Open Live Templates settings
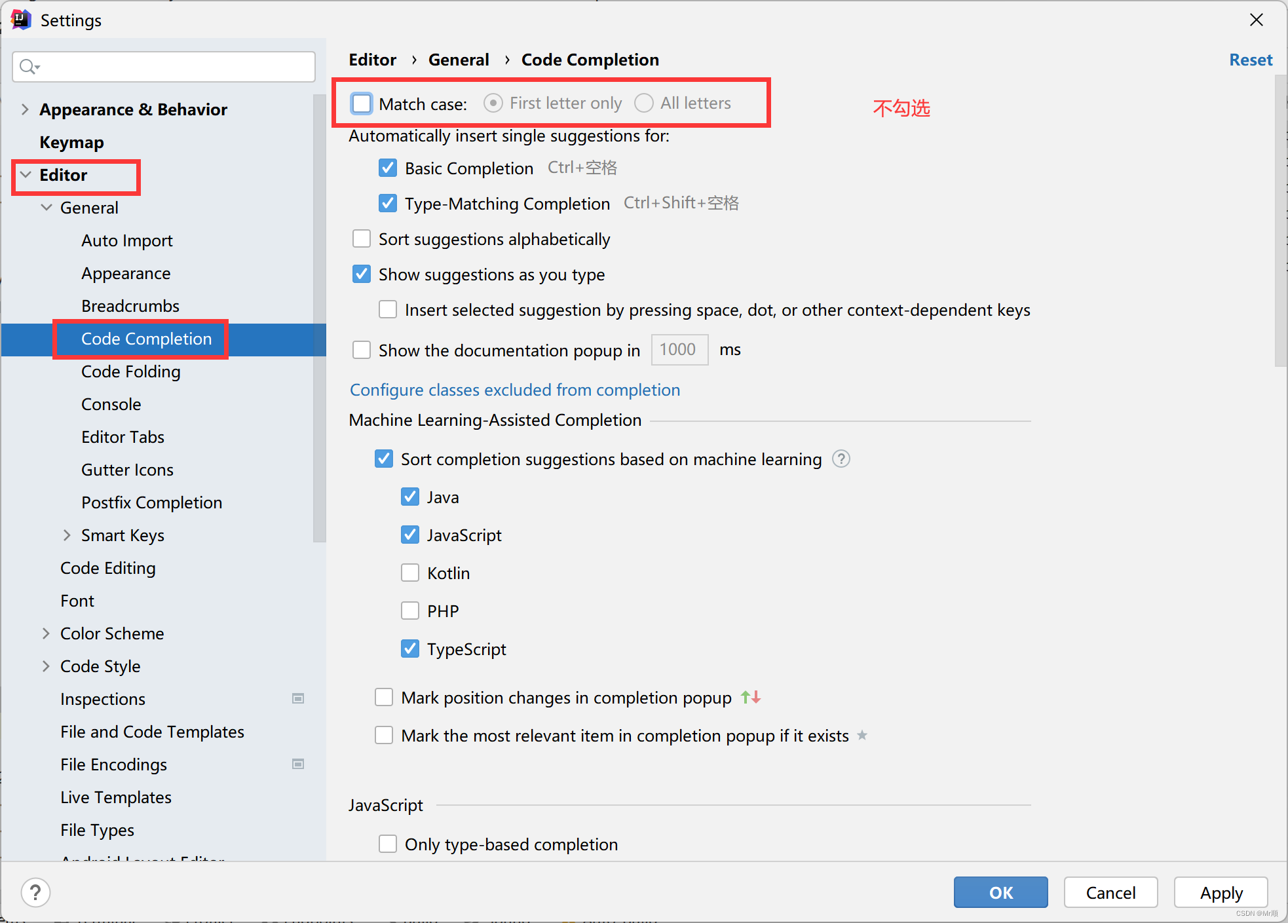 116,797
